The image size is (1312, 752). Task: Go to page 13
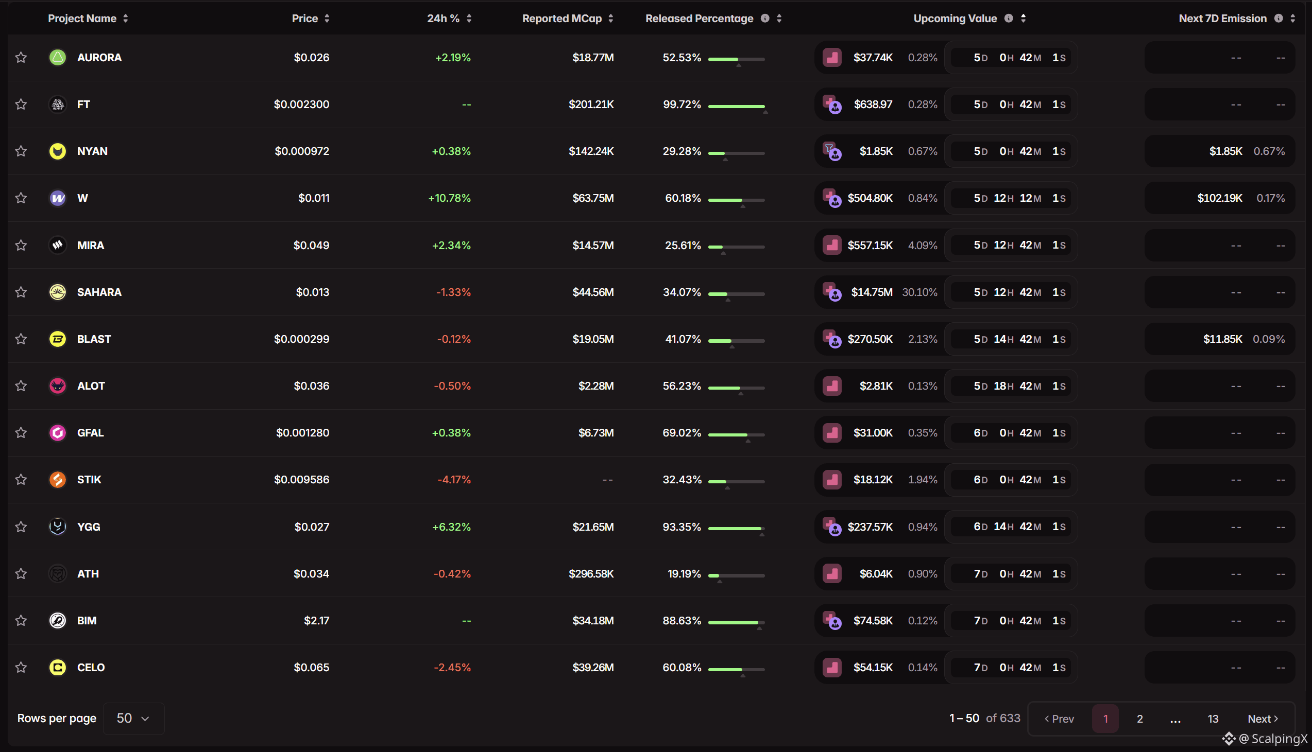(1213, 719)
